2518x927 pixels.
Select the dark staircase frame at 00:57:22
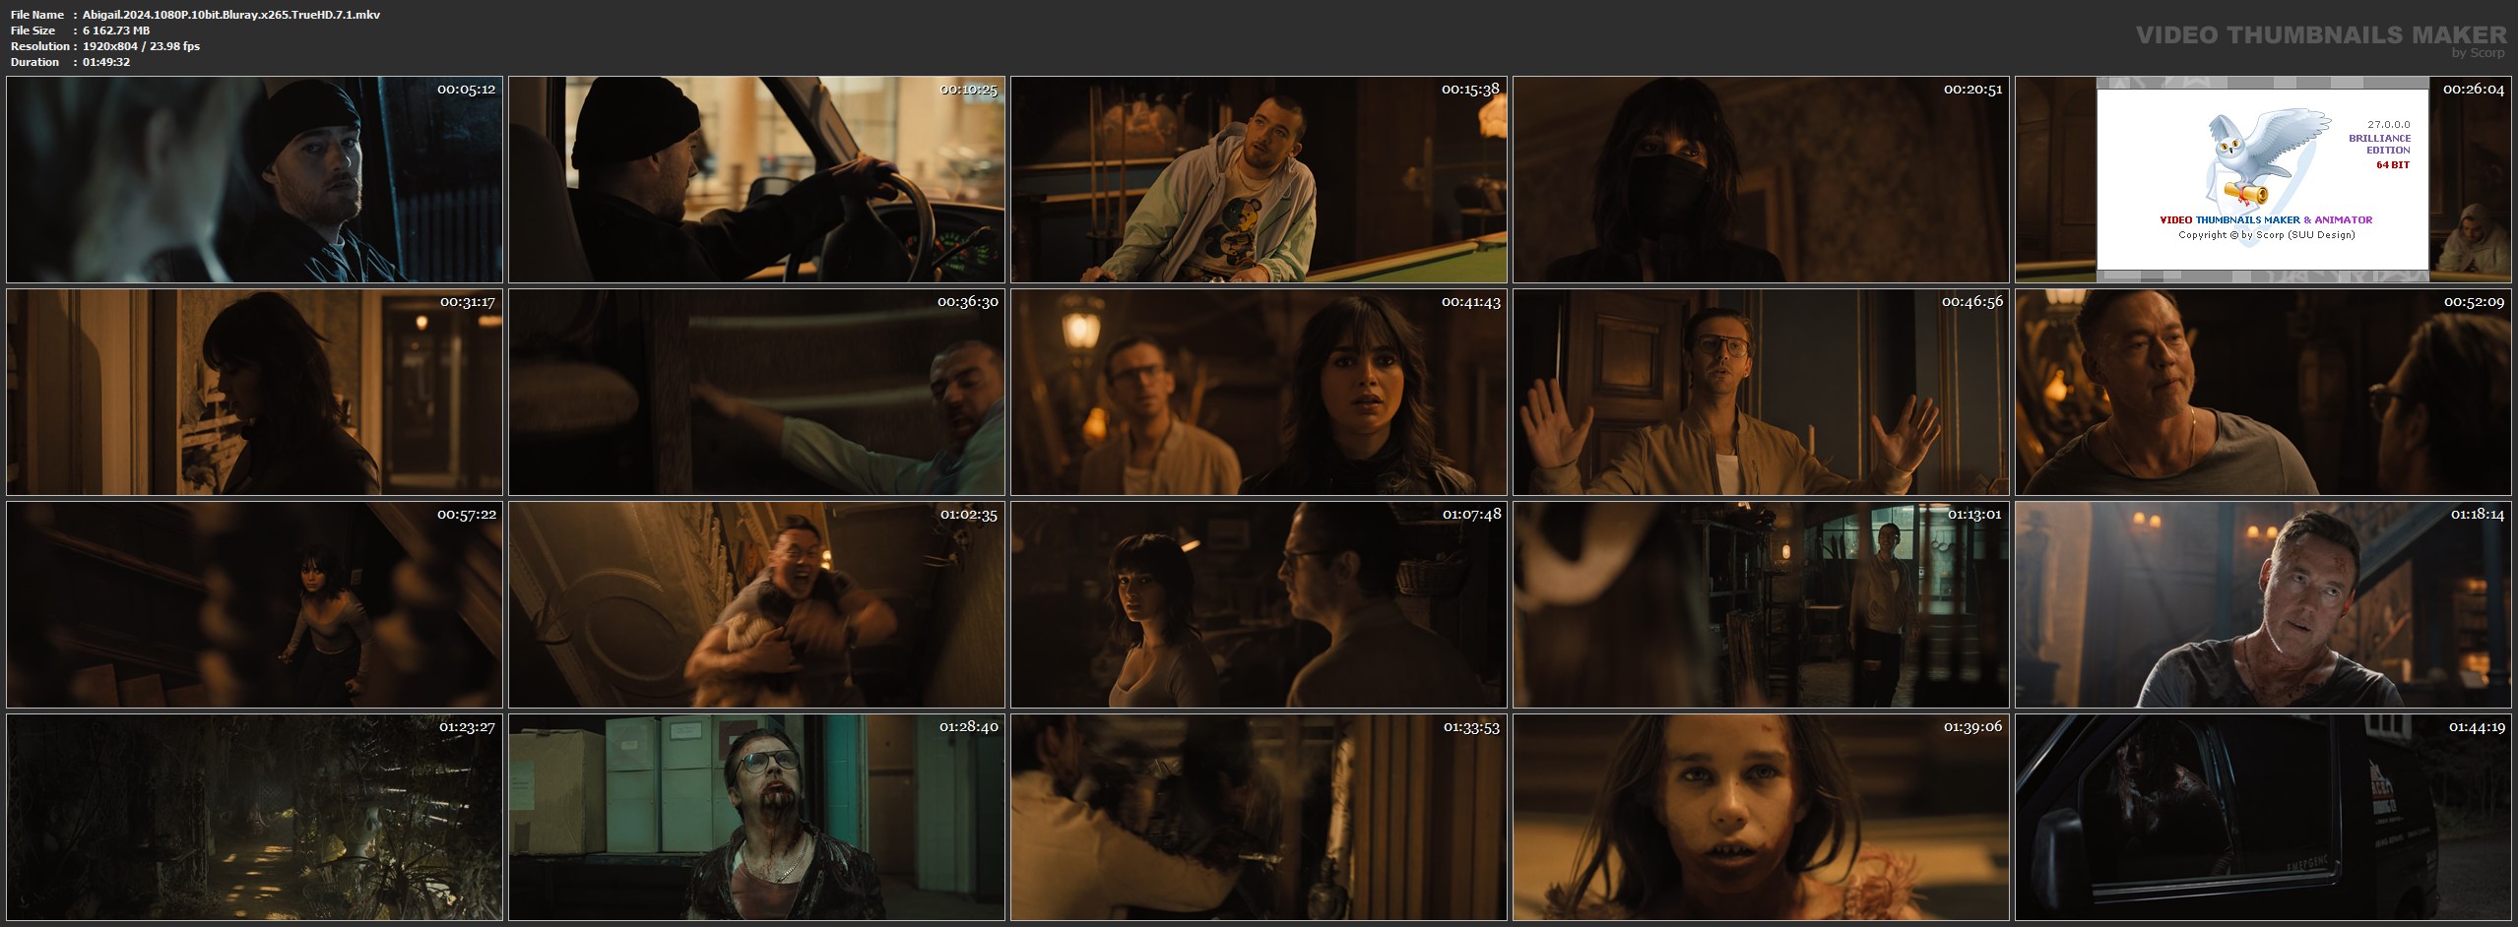(254, 604)
